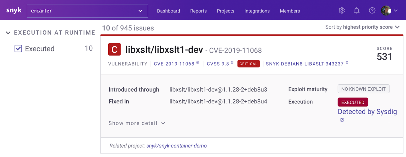The height and width of the screenshot is (157, 406).
Task: Click the priority score 531
Action: [x=384, y=57]
